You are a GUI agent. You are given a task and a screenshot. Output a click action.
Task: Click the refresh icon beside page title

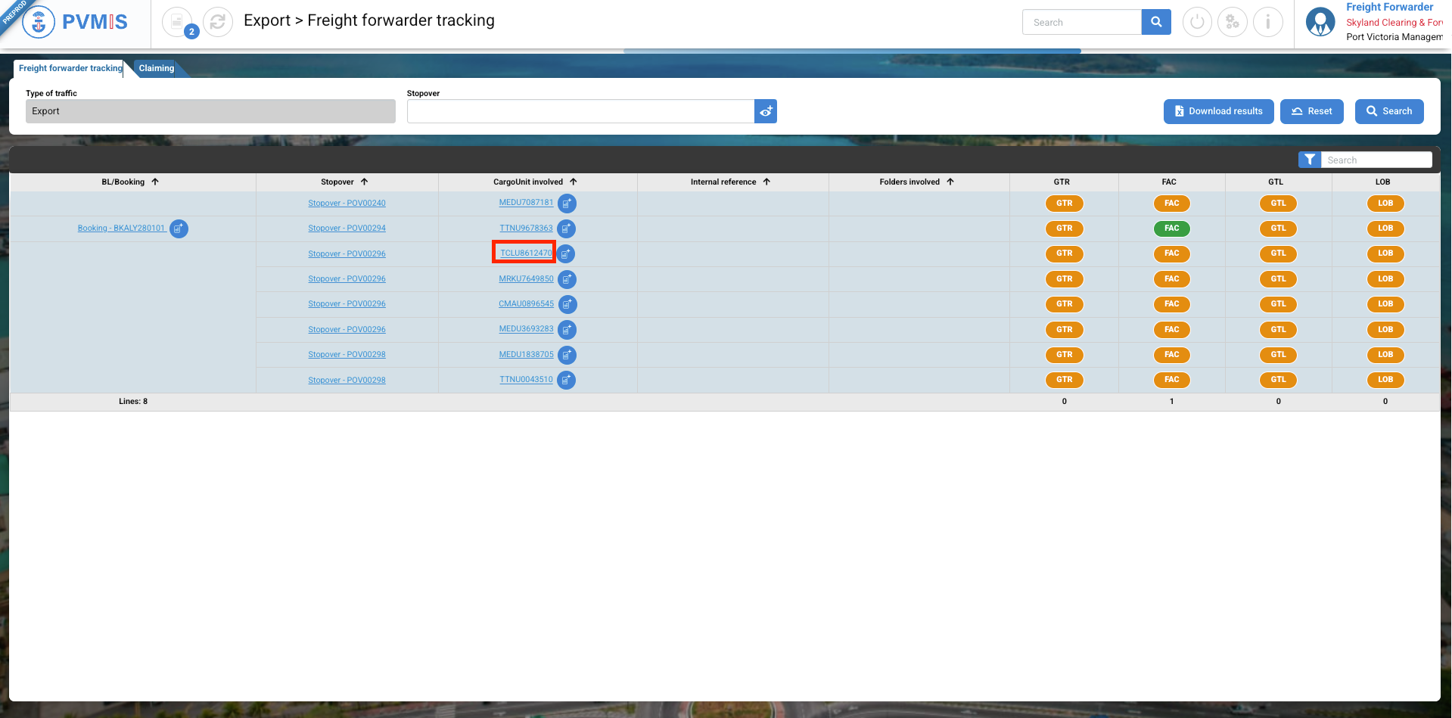218,22
